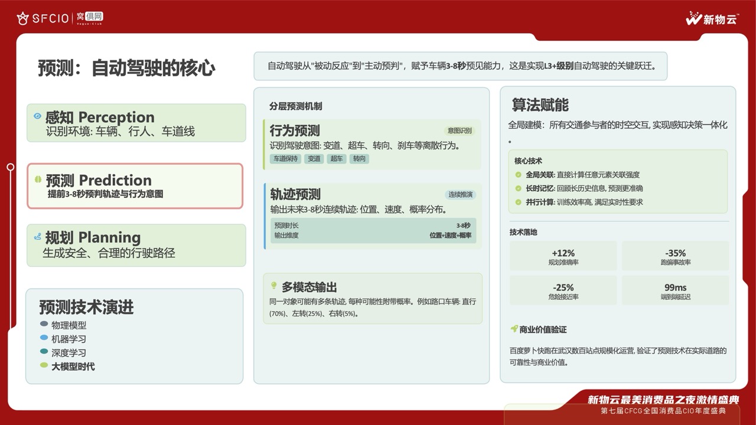The width and height of the screenshot is (756, 425).
Task: Click the lightbulb icon next to 多模态输出
Action: click(x=273, y=286)
